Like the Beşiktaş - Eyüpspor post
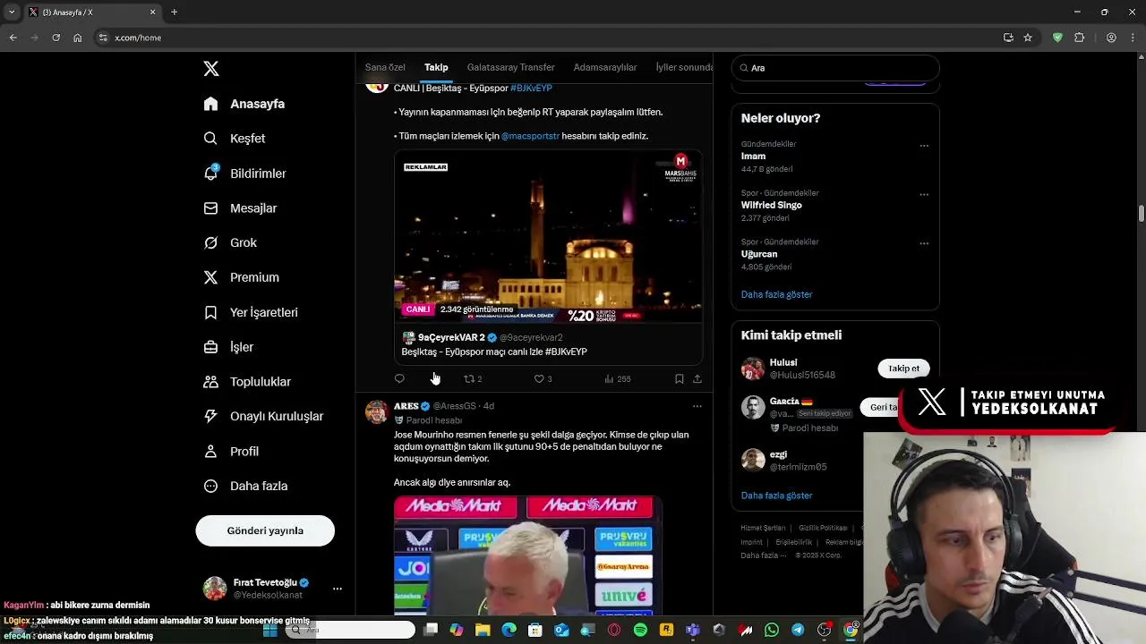Viewport: 1146px width, 644px height. point(543,379)
